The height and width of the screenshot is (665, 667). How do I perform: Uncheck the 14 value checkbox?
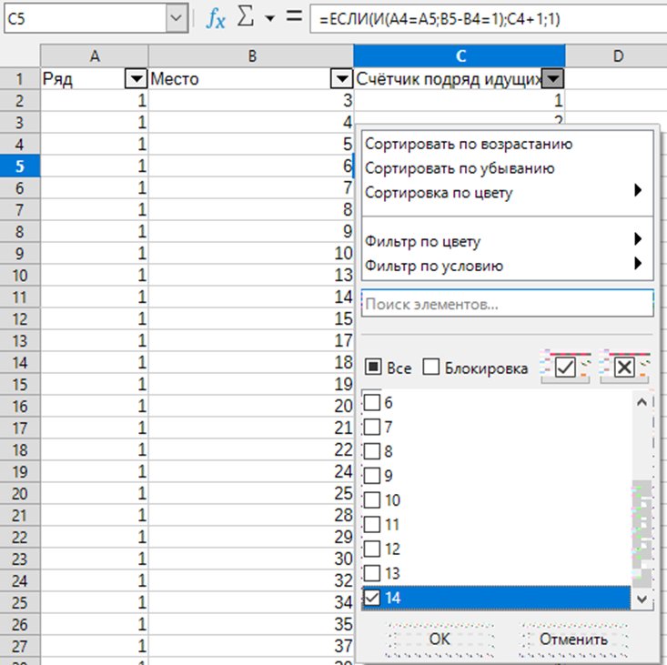pos(372,598)
